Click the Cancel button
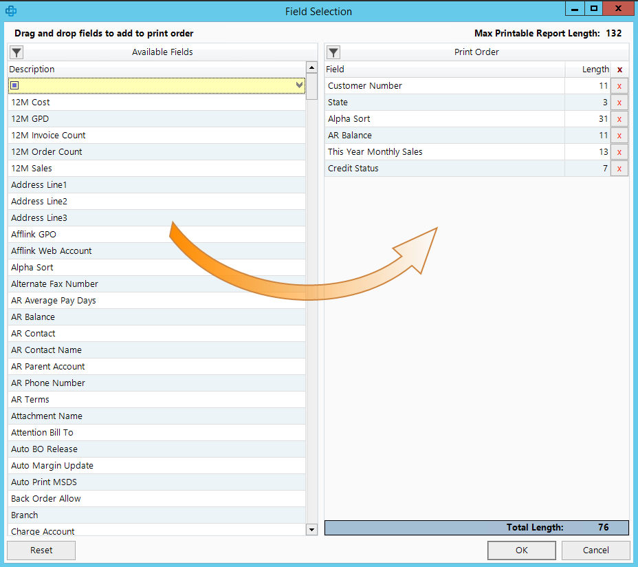This screenshot has height=567, width=638. pyautogui.click(x=595, y=550)
